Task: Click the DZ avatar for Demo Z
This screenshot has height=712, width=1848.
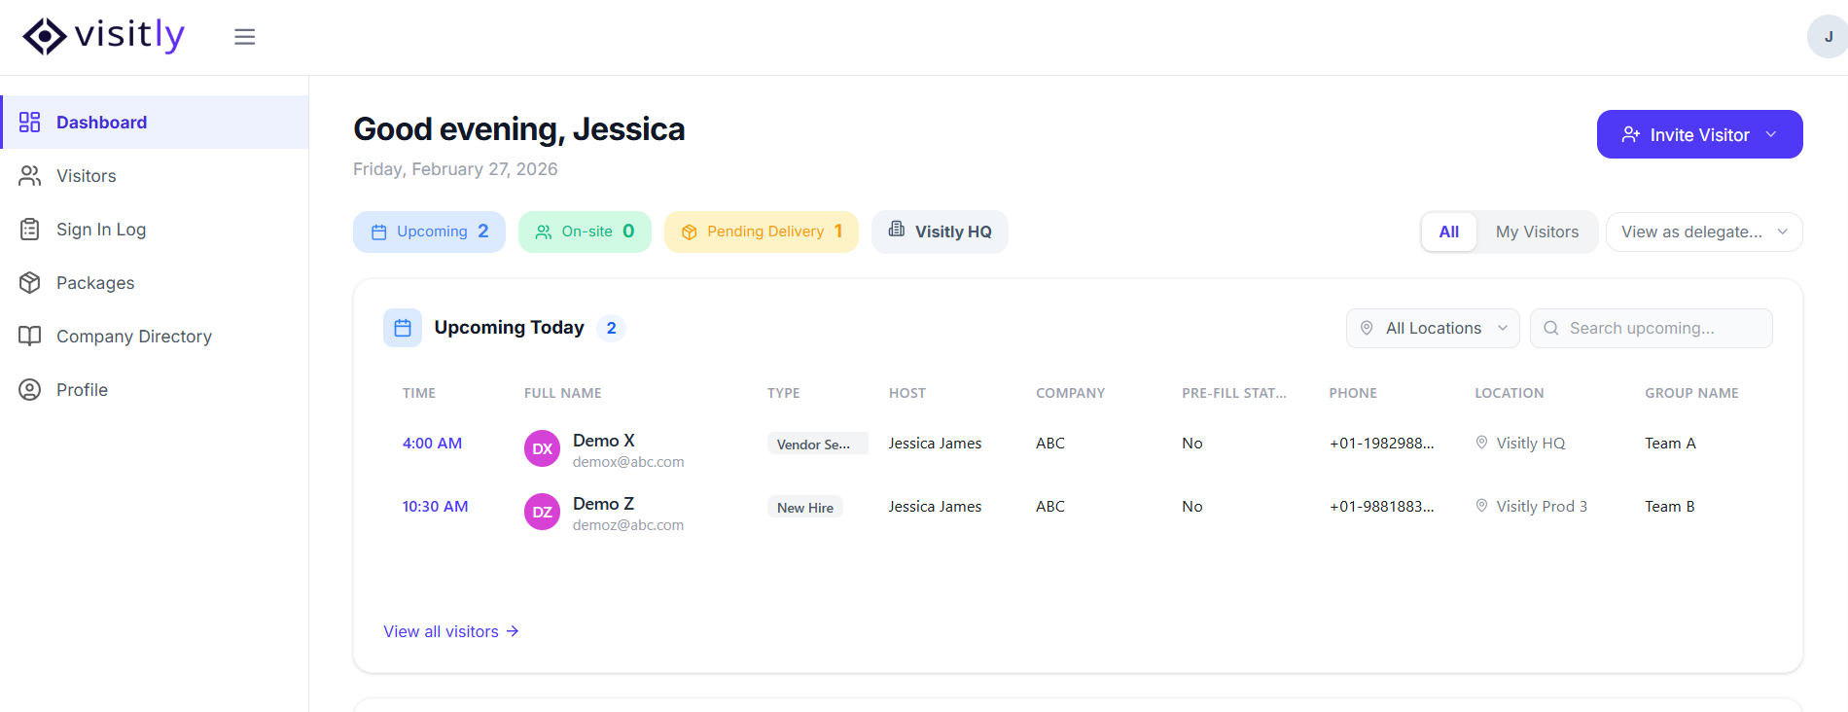Action: 542,512
